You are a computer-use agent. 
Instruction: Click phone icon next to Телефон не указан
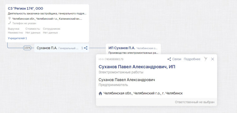click(9, 23)
